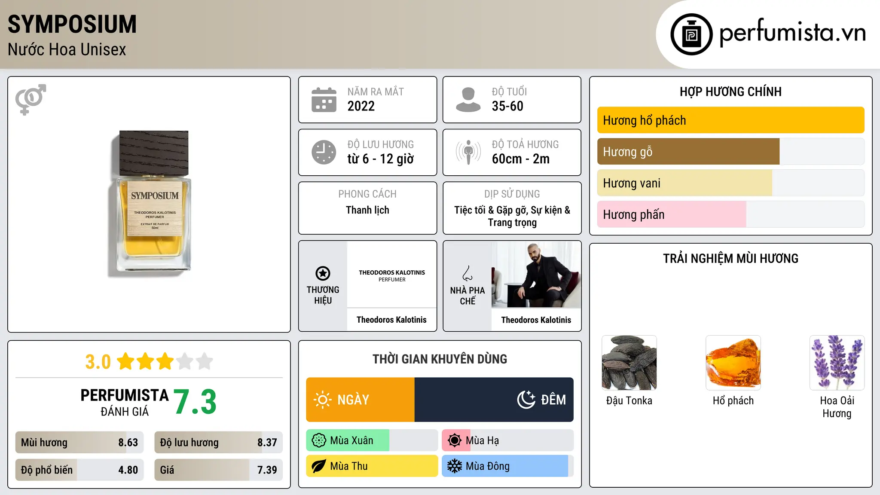Image resolution: width=880 pixels, height=495 pixels.
Task: Click the "NĂM RA MẮT" label
Action: pyautogui.click(x=376, y=92)
